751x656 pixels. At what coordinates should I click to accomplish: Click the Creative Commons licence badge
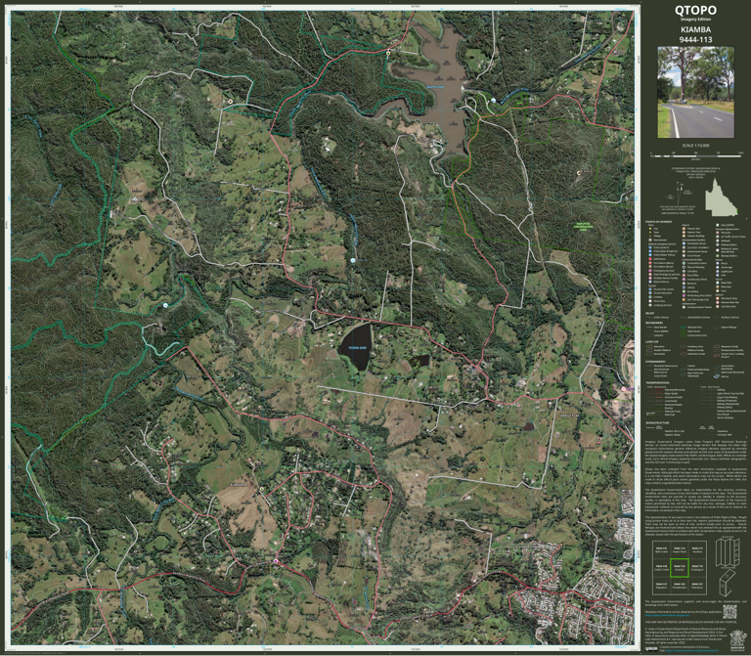tap(651, 649)
